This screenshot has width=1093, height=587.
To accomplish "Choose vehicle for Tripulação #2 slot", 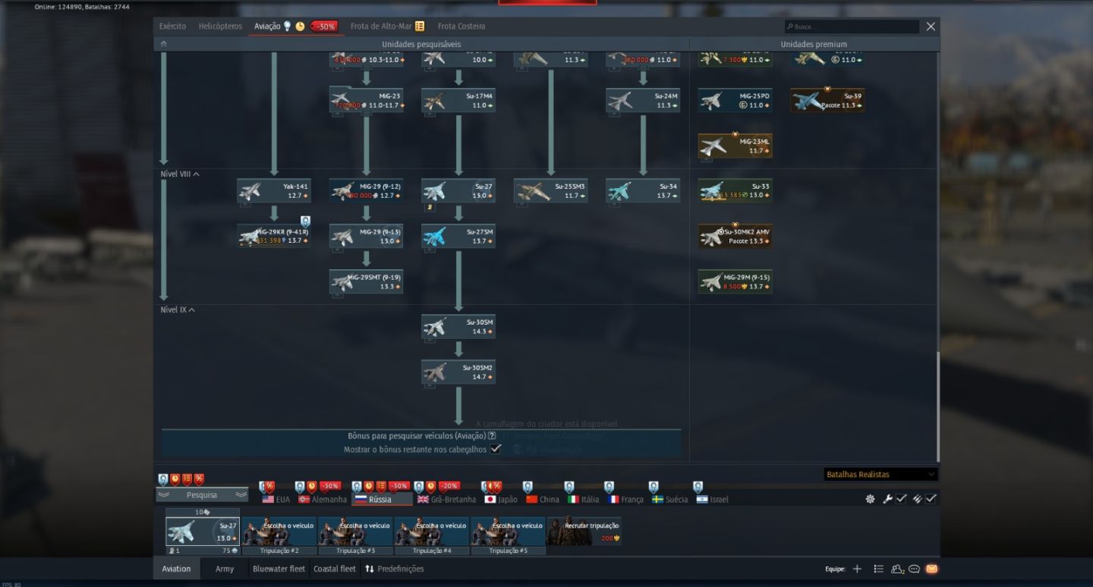I will 279,532.
